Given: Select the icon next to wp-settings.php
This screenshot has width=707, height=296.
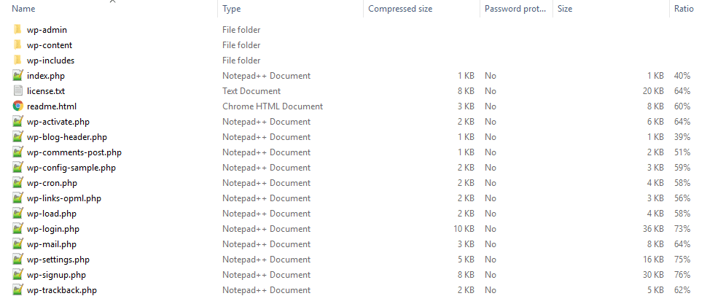Looking at the screenshot, I should [x=18, y=260].
